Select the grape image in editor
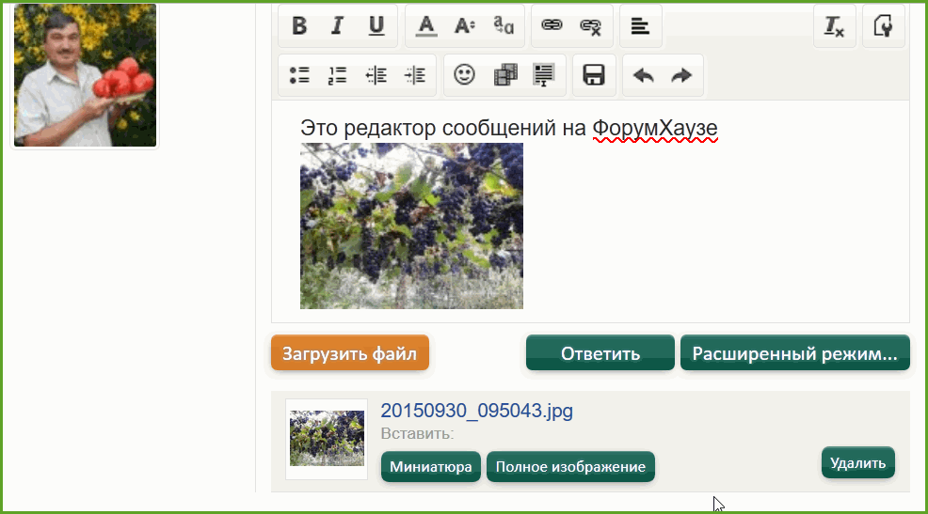This screenshot has width=928, height=514. click(411, 226)
